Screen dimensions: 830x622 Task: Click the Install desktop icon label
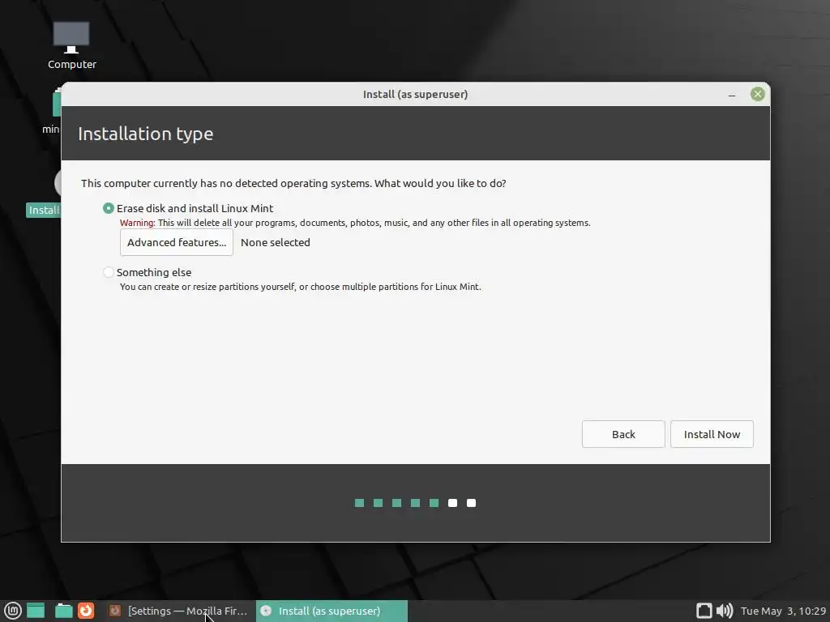pyautogui.click(x=44, y=210)
